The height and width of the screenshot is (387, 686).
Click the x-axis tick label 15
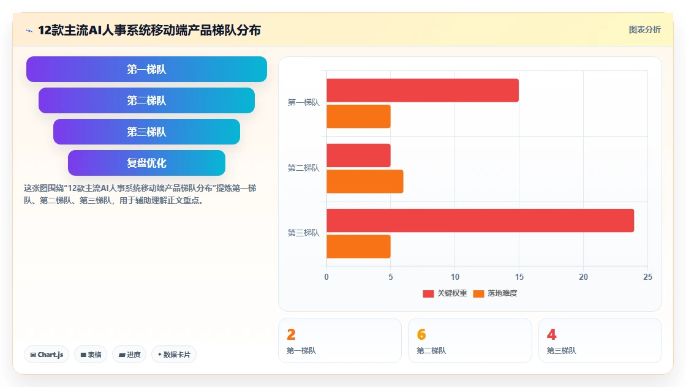point(519,277)
